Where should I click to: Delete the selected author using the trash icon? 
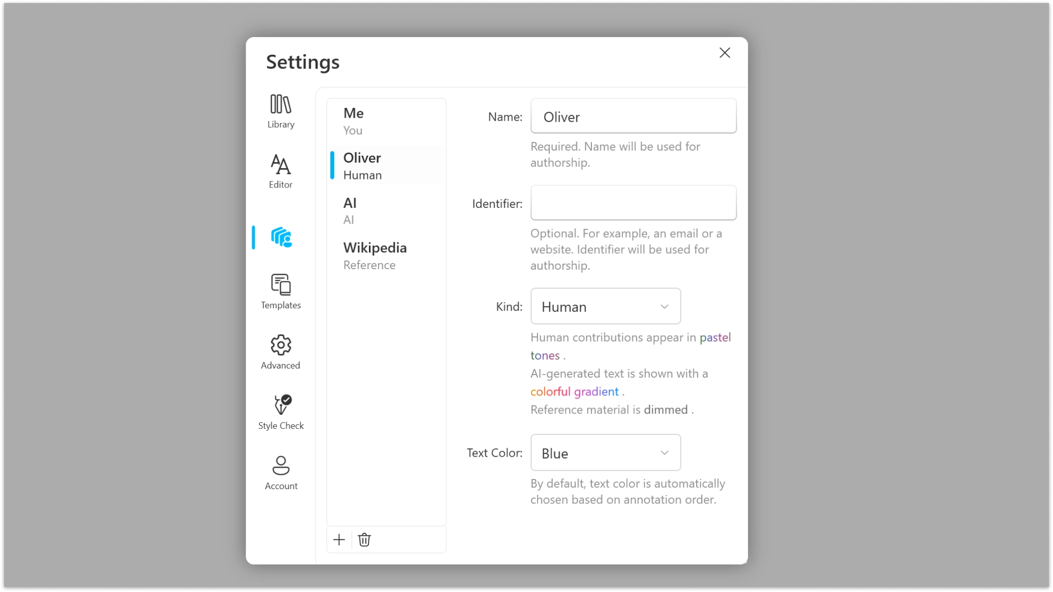pyautogui.click(x=364, y=539)
